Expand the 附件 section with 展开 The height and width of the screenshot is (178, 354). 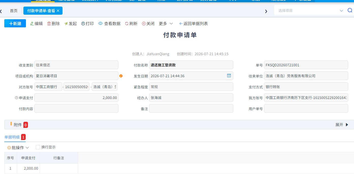tap(342, 125)
